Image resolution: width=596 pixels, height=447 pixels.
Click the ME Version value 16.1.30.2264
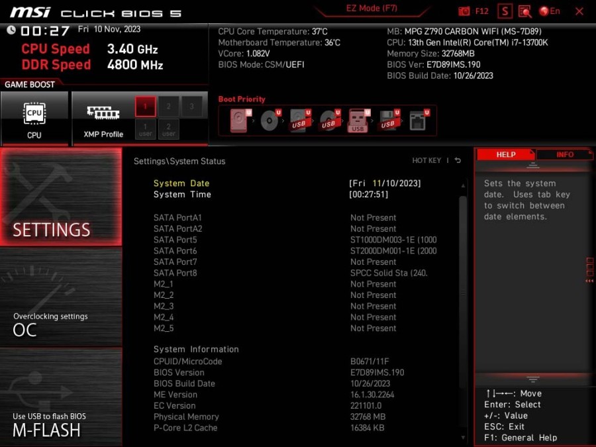pyautogui.click(x=372, y=395)
